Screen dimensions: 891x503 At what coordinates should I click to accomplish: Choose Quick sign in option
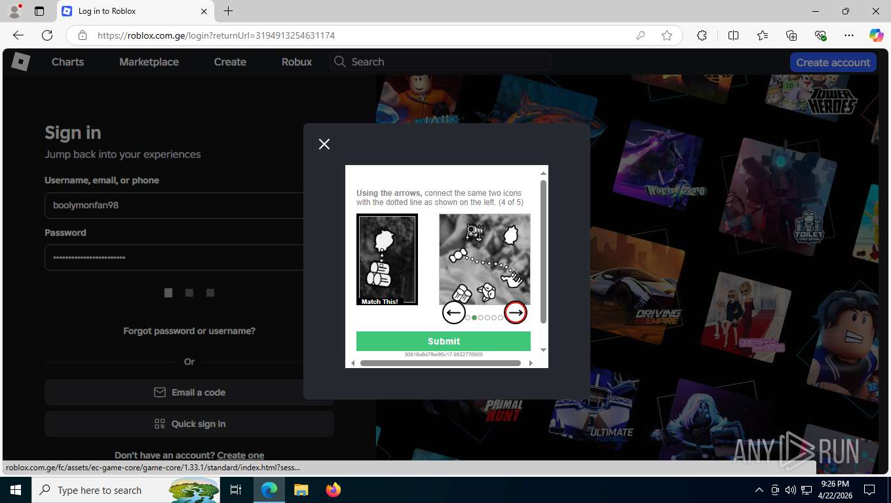point(189,424)
